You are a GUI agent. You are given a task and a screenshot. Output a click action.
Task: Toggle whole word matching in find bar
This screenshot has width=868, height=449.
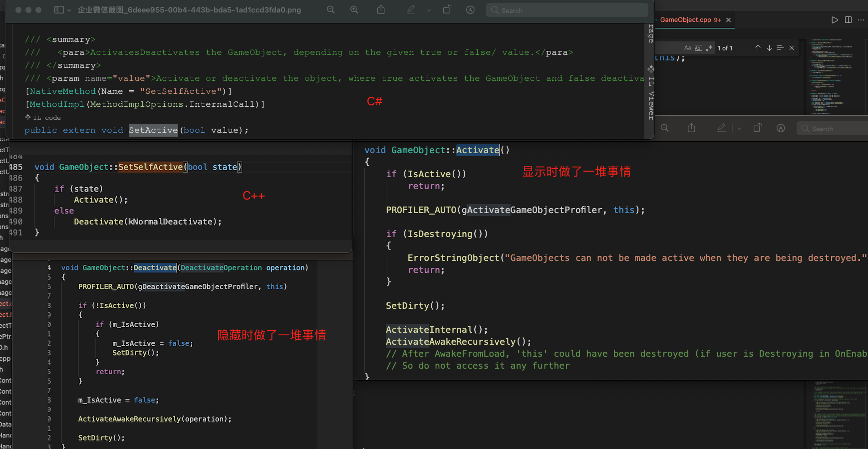[698, 48]
